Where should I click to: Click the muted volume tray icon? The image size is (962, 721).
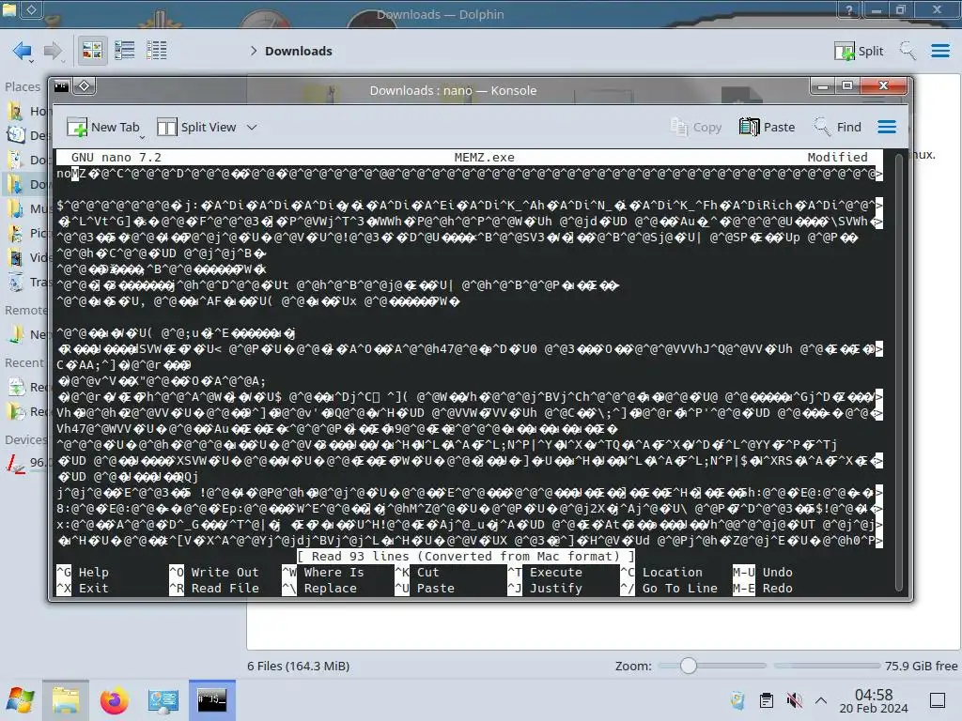tap(794, 700)
